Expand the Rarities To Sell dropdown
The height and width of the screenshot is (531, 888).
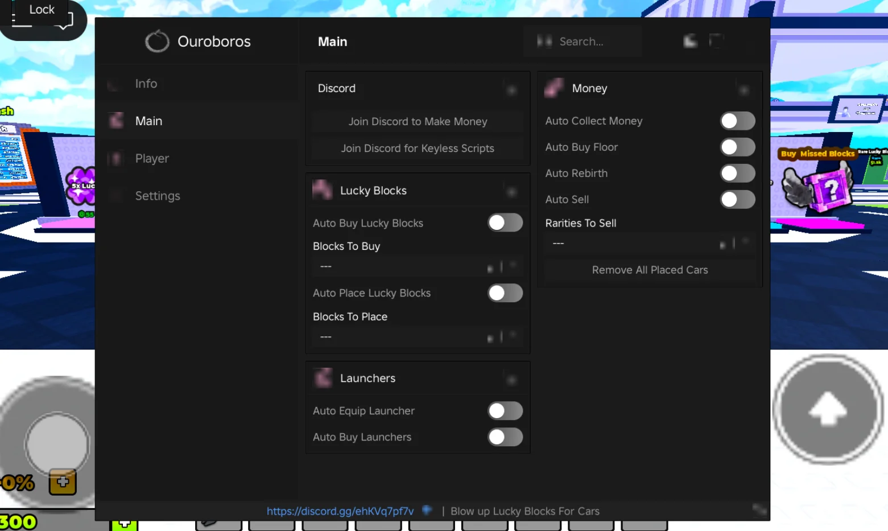coord(650,244)
